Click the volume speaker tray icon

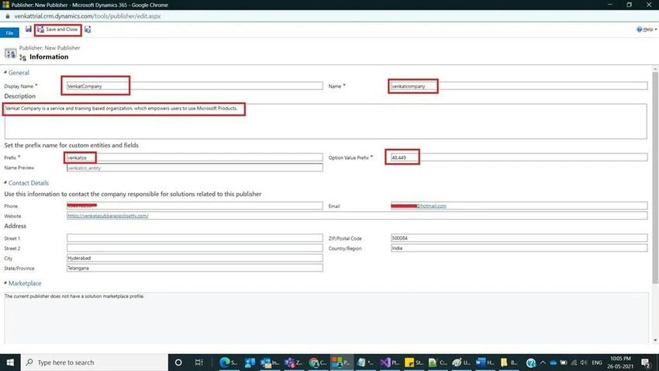point(584,362)
